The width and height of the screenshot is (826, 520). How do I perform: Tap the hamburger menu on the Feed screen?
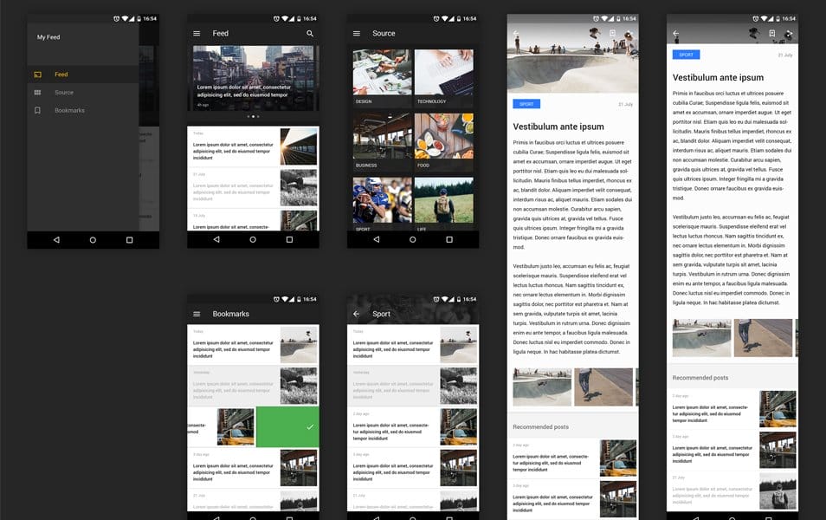(197, 33)
